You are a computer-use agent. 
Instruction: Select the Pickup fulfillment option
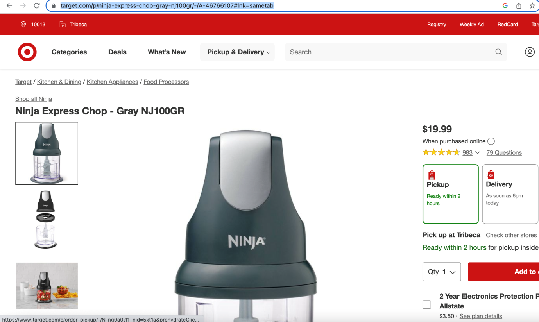(451, 194)
